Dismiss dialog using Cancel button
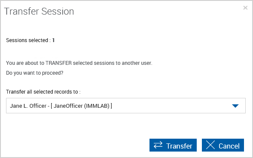Screen dimensions: 253x158 coord(223,145)
